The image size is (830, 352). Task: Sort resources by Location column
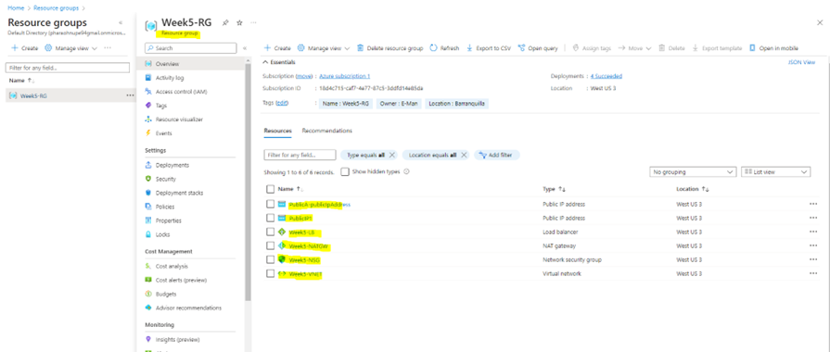tap(693, 189)
